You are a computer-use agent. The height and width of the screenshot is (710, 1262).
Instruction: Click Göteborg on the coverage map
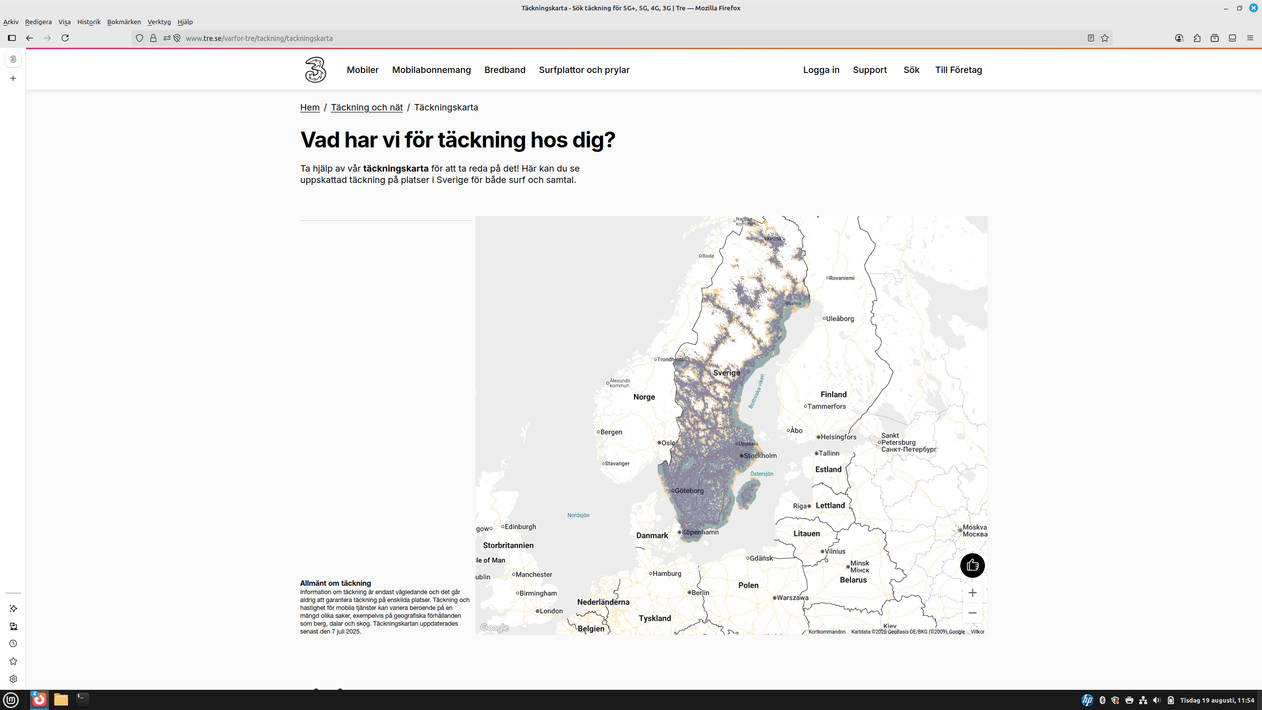click(x=689, y=491)
